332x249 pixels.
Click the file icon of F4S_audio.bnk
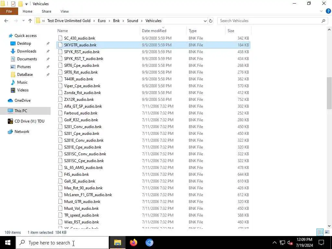pos(60,174)
